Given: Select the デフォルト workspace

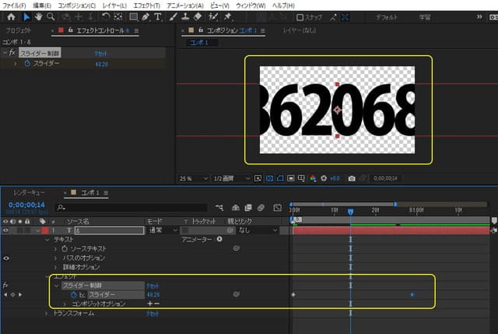Looking at the screenshot, I should (387, 17).
